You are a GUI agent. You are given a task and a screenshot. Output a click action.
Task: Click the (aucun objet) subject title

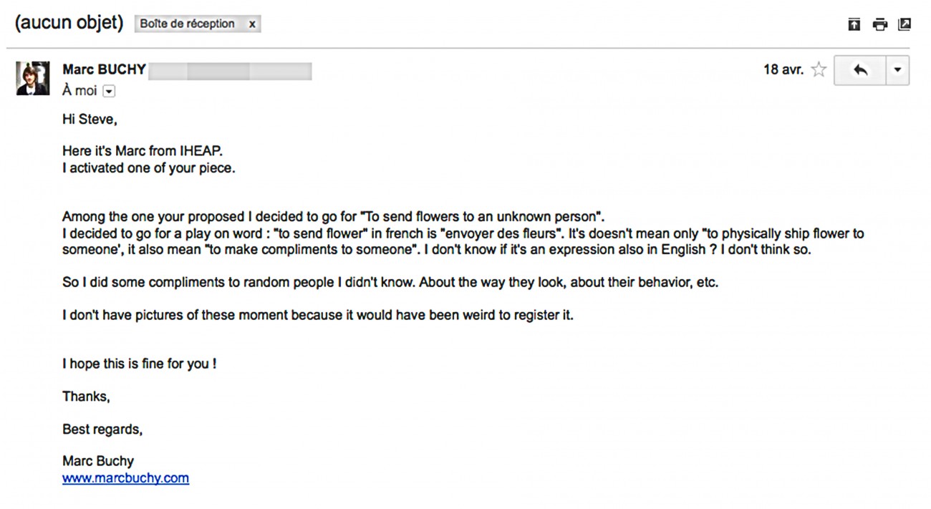69,23
